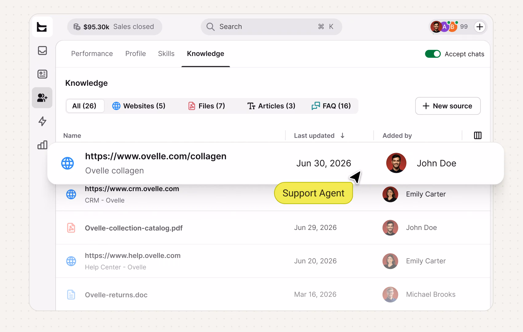Open the lightning bolt automations icon

42,121
